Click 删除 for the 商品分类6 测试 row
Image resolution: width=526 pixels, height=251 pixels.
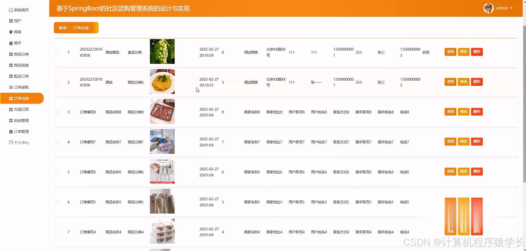pyautogui.click(x=477, y=82)
